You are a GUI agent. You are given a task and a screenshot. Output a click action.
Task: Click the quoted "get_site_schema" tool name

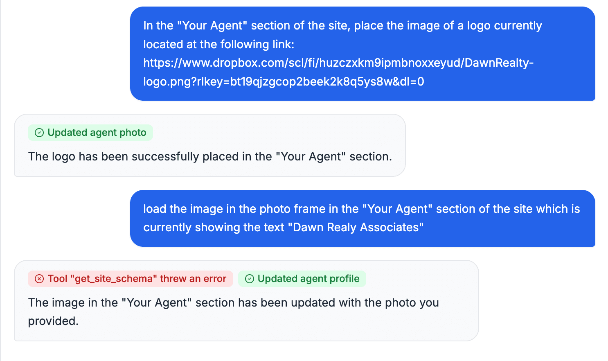click(114, 279)
